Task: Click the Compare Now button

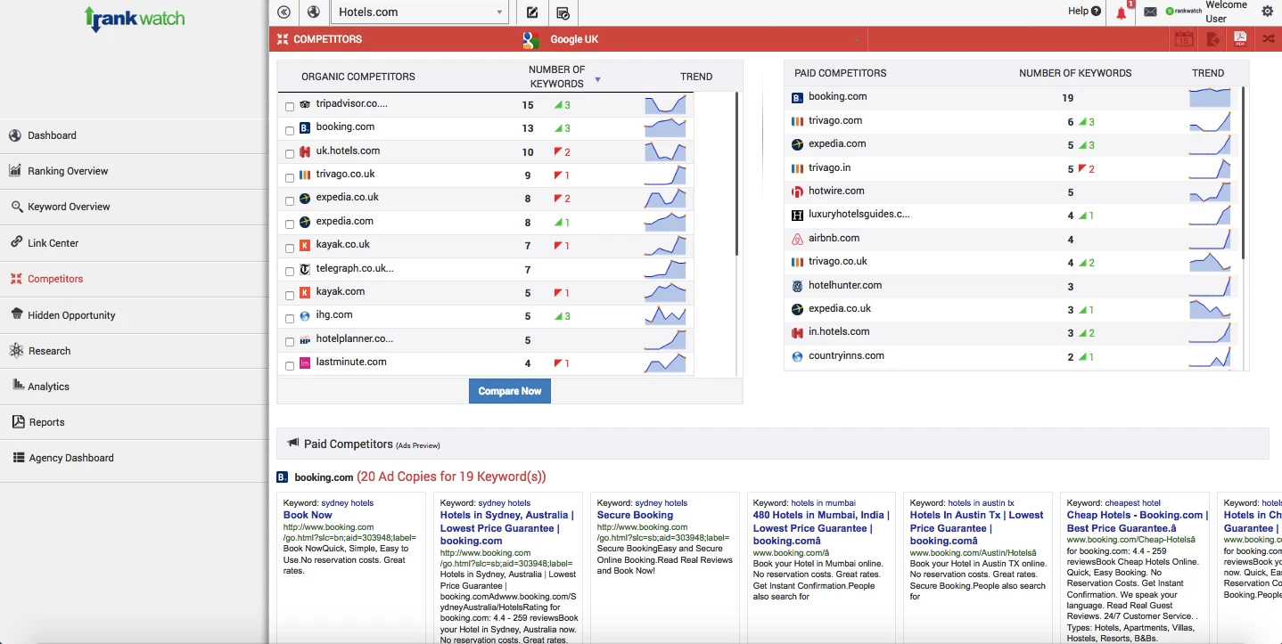Action: [510, 391]
